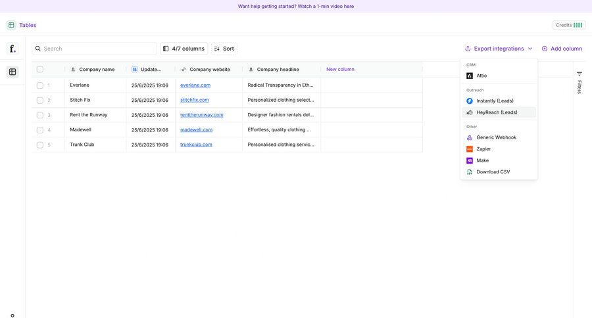Image resolution: width=592 pixels, height=318 pixels.
Task: Choose Attio in export menu
Action: coord(499,76)
